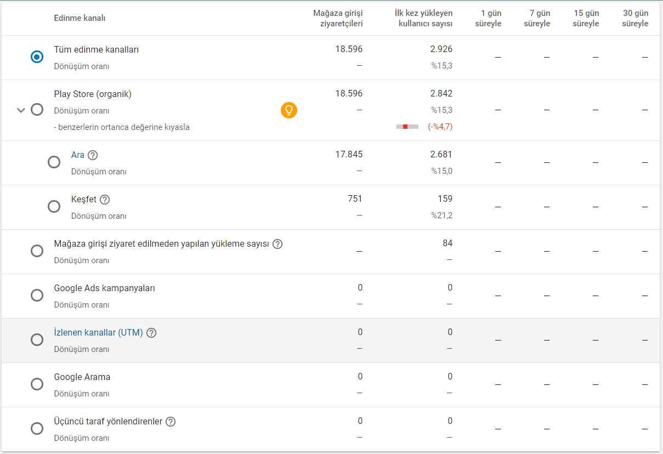Select Üçüncü taraf yönlendirenler radio button
This screenshot has width=663, height=454.
(x=37, y=429)
